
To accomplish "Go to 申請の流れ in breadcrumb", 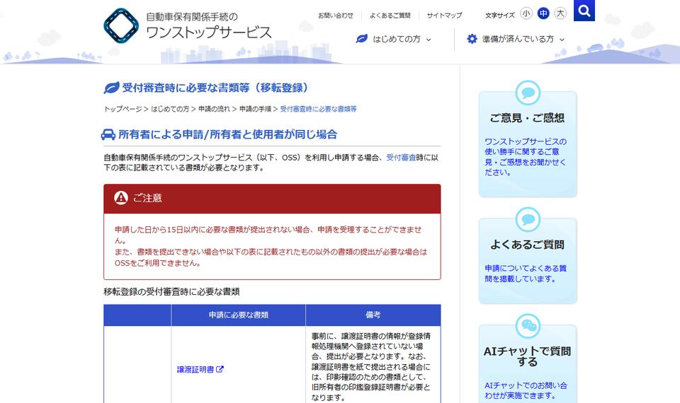I will pyautogui.click(x=214, y=109).
